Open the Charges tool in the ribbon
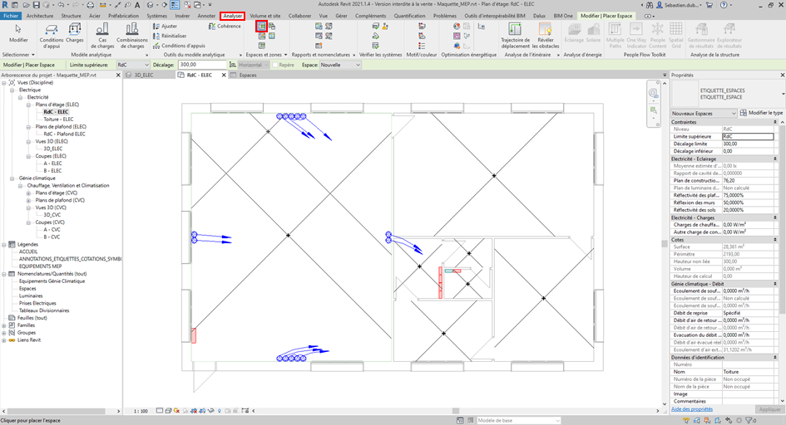Screen dimensions: 786x425 75,32
